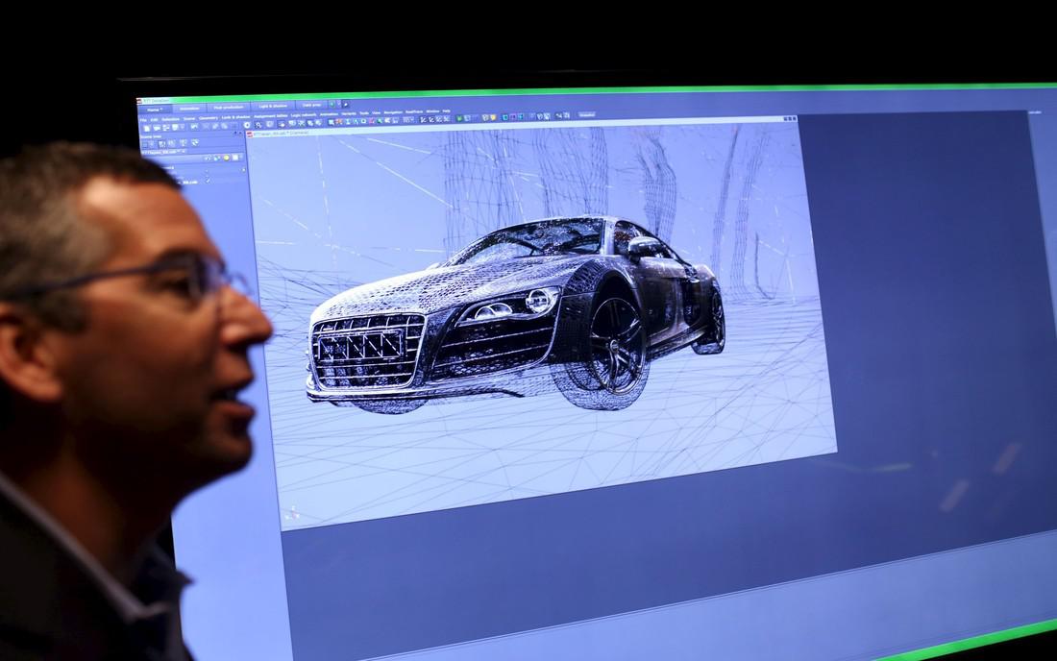Screen dimensions: 1057x661
Task: Click the white circular toolbar icon
Action: pos(247,125)
